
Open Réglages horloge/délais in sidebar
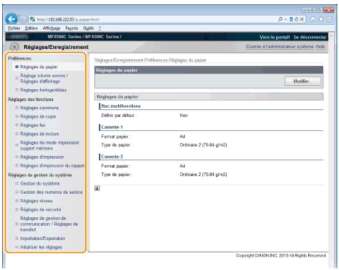43,90
